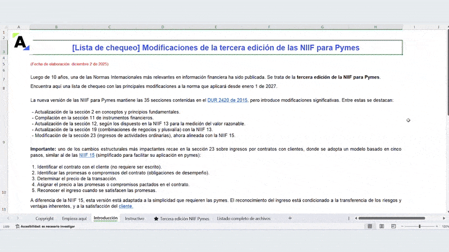This screenshot has width=449, height=252.
Task: Switch to Normal view in status bar
Action: (x=369, y=226)
